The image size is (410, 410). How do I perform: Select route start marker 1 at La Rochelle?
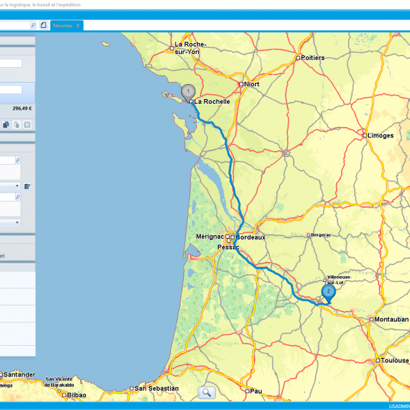[x=187, y=92]
